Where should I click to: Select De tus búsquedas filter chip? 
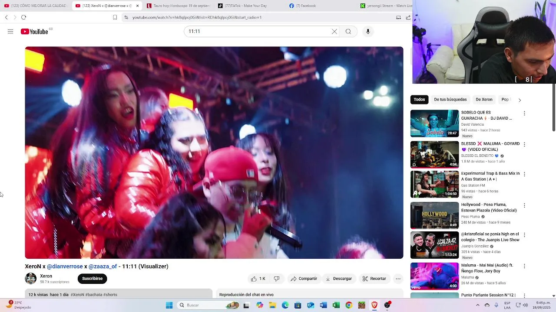pos(450,100)
